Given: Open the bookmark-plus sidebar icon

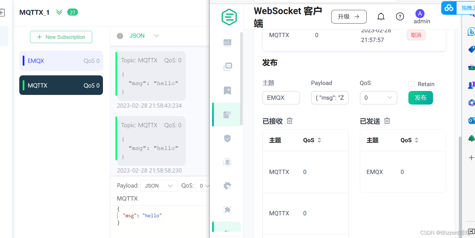Looking at the screenshot, I should [227, 90].
